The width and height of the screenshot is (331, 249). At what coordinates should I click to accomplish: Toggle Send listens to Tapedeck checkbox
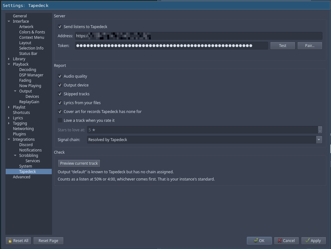pyautogui.click(x=60, y=27)
